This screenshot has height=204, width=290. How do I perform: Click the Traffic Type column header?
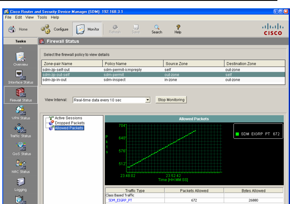pos(135,191)
